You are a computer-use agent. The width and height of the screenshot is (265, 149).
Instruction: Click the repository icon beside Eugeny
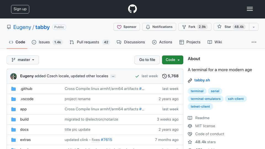(9, 27)
